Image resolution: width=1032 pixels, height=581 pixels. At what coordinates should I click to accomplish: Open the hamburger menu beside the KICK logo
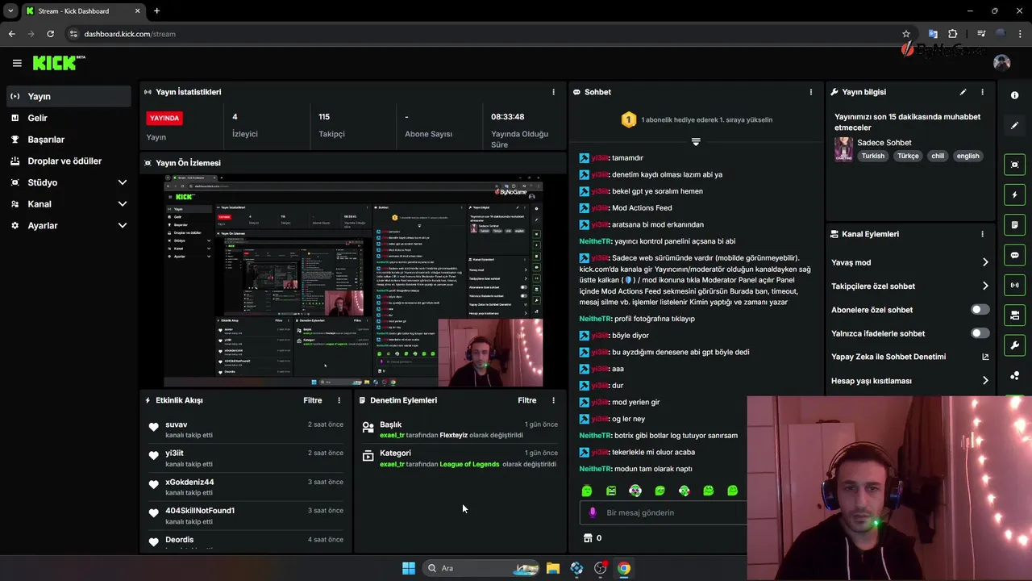click(17, 63)
